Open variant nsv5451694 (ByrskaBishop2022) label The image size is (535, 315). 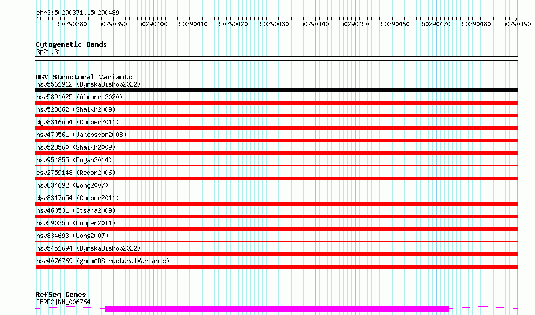88,248
